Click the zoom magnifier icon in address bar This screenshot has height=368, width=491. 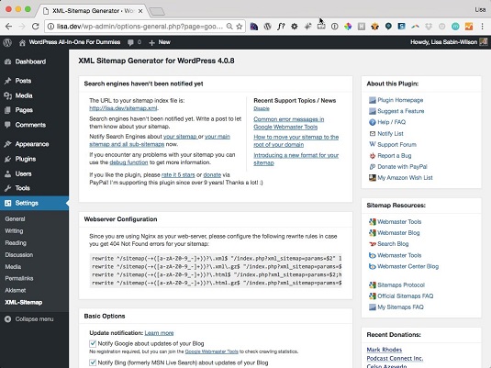[x=229, y=27]
